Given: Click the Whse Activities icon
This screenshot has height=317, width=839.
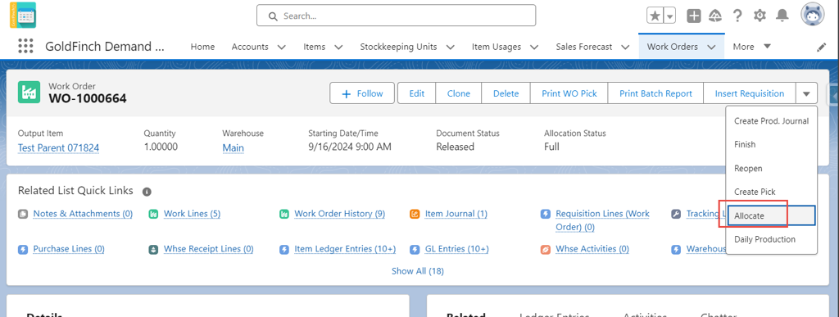Looking at the screenshot, I should pyautogui.click(x=545, y=249).
